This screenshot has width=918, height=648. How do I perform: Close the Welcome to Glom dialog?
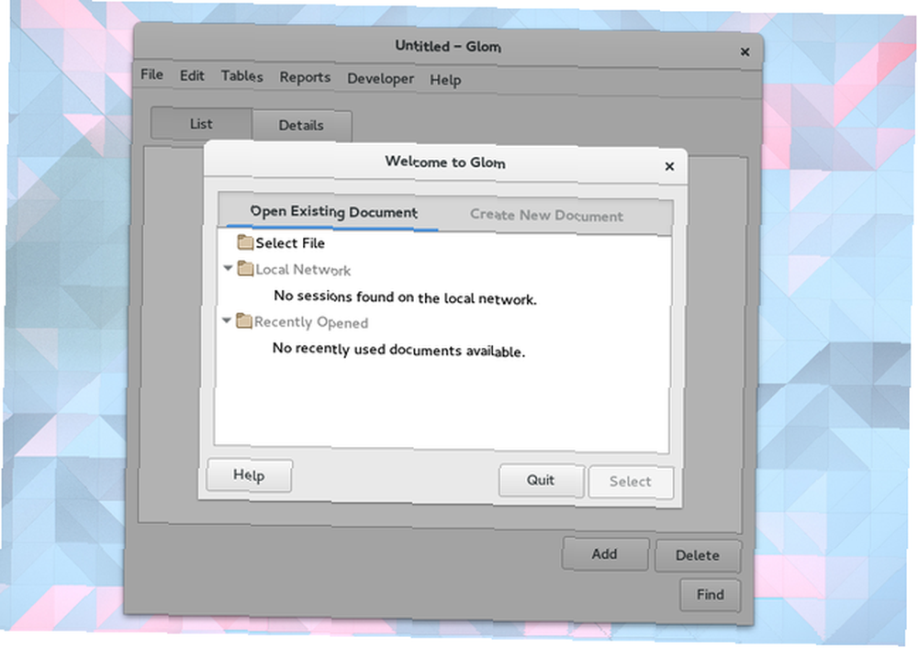[x=669, y=166]
